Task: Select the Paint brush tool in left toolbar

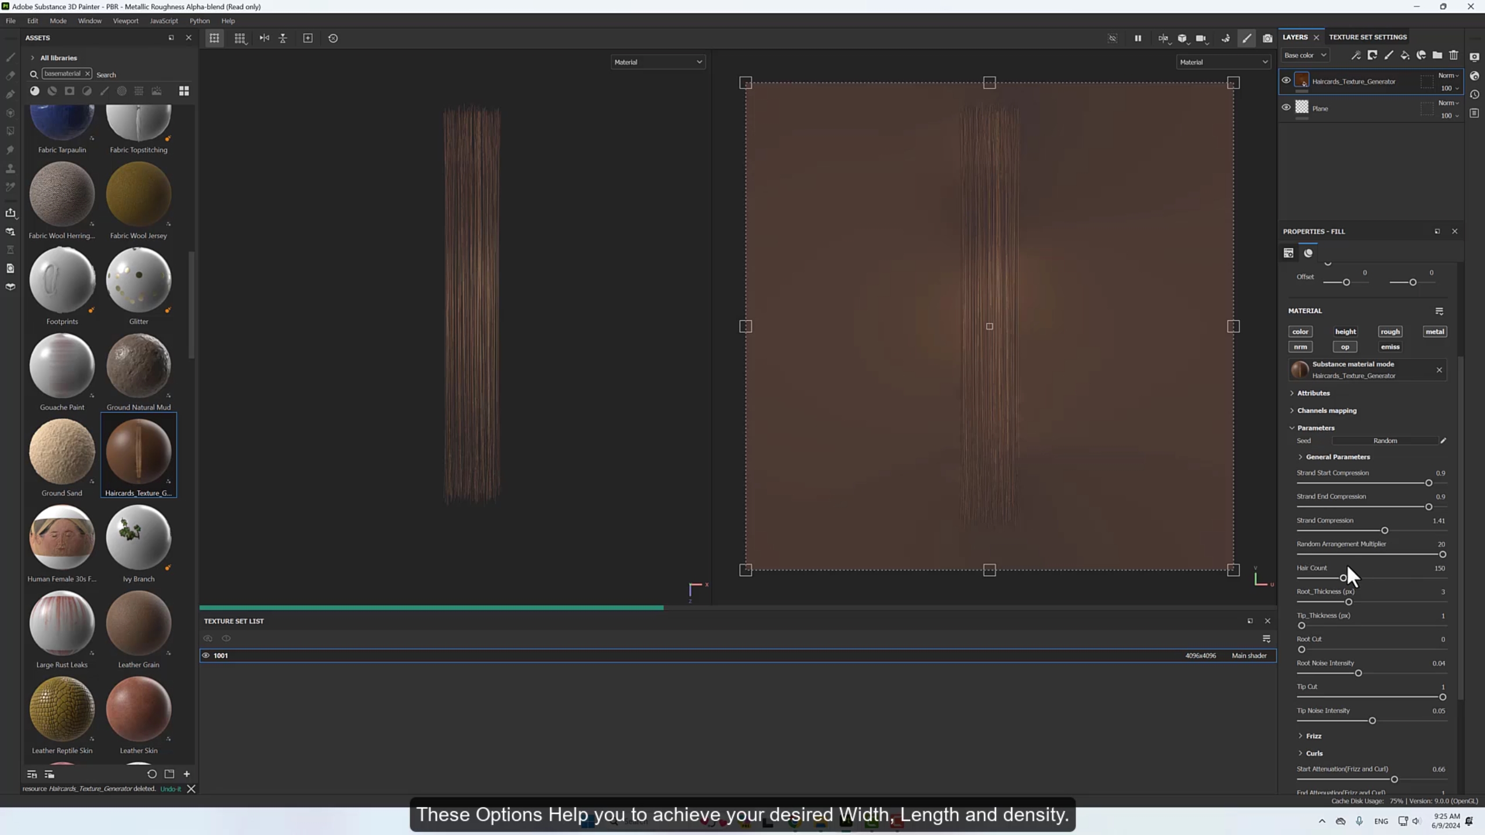Action: pos(10,57)
